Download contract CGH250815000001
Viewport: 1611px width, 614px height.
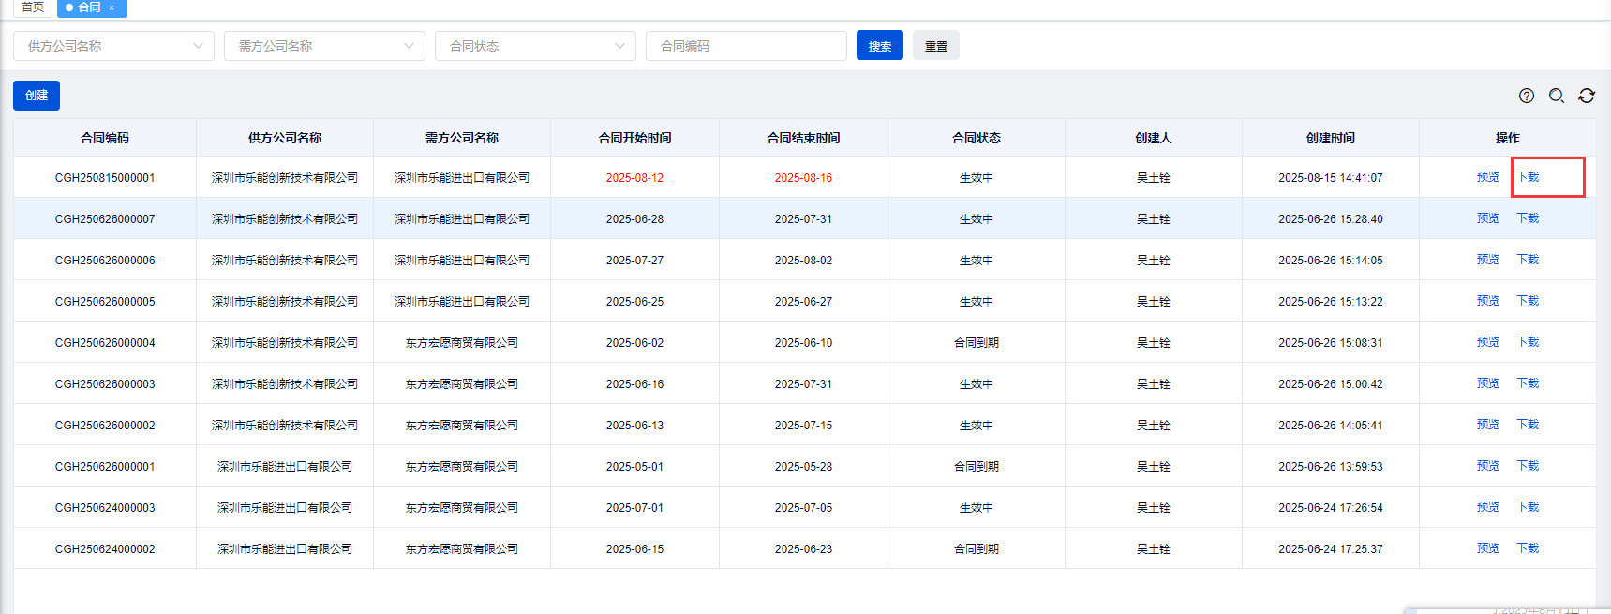(x=1529, y=177)
